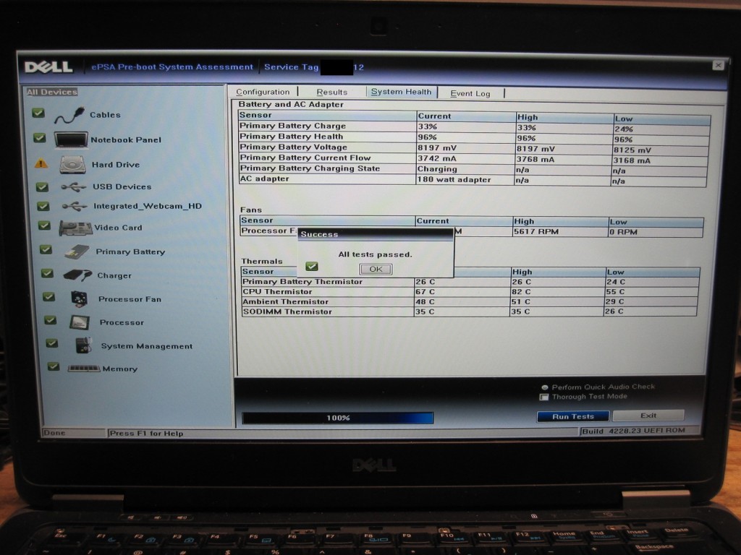Select the Notebook Panel screen icon

(x=71, y=139)
